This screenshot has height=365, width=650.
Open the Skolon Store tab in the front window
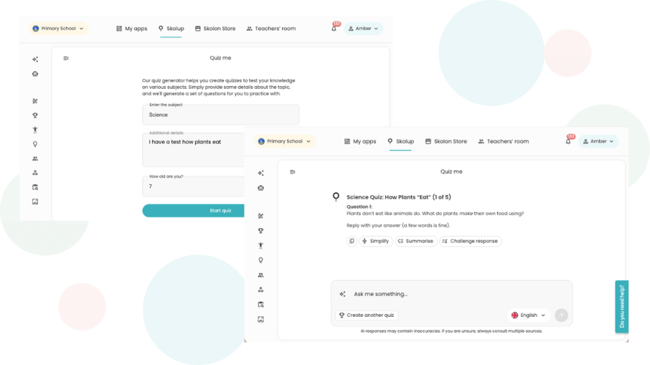[446, 141]
